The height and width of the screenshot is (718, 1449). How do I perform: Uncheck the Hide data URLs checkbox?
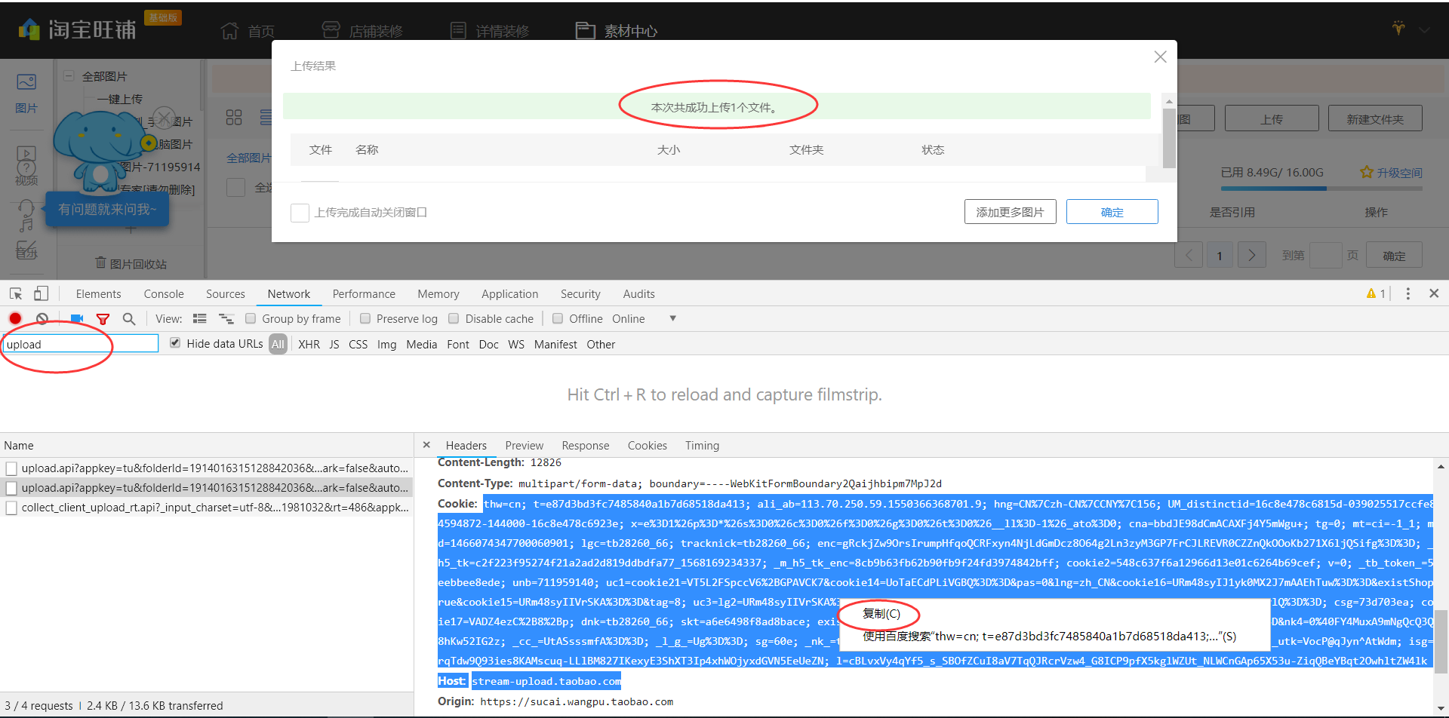click(175, 343)
